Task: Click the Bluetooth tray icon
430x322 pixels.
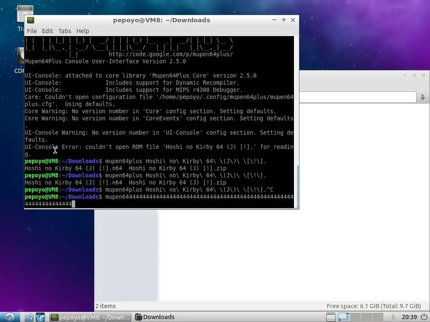Action: click(393, 317)
